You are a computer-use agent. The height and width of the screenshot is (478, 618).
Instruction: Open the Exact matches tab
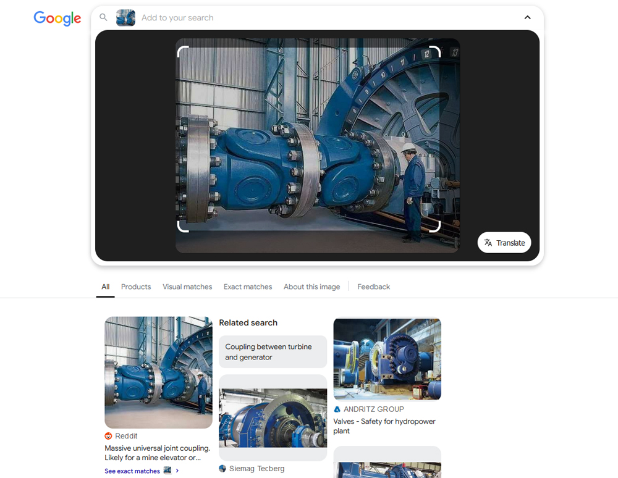pos(248,287)
